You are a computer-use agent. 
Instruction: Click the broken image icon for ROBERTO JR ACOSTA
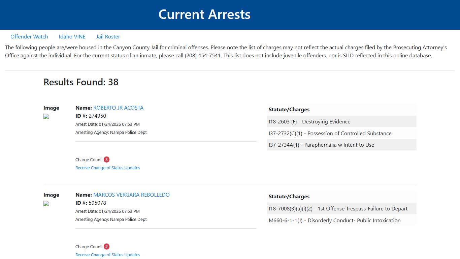[x=46, y=116]
